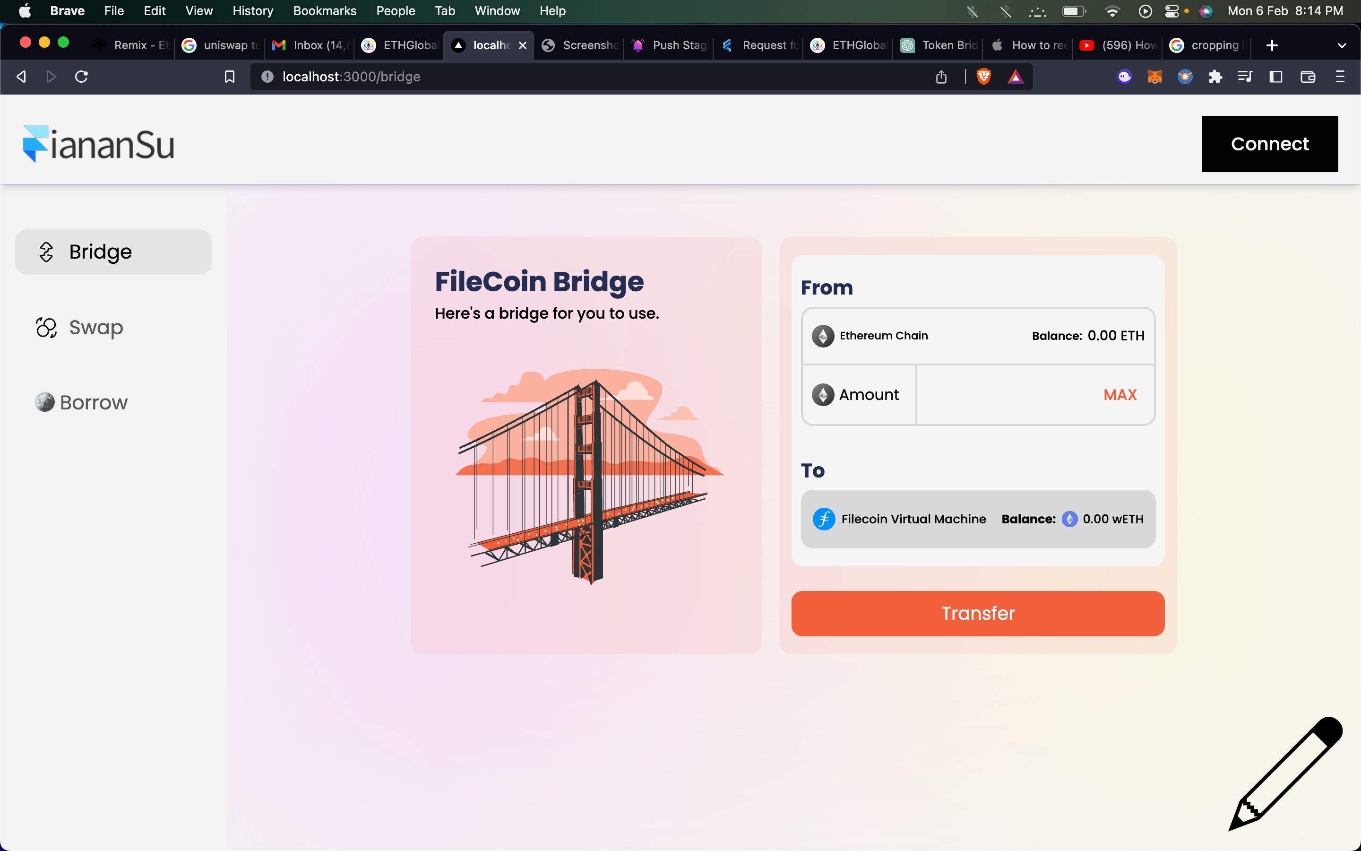Click the iananSu logo icon
The height and width of the screenshot is (851, 1361).
click(x=34, y=143)
